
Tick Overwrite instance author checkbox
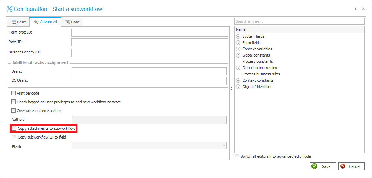[x=14, y=111]
